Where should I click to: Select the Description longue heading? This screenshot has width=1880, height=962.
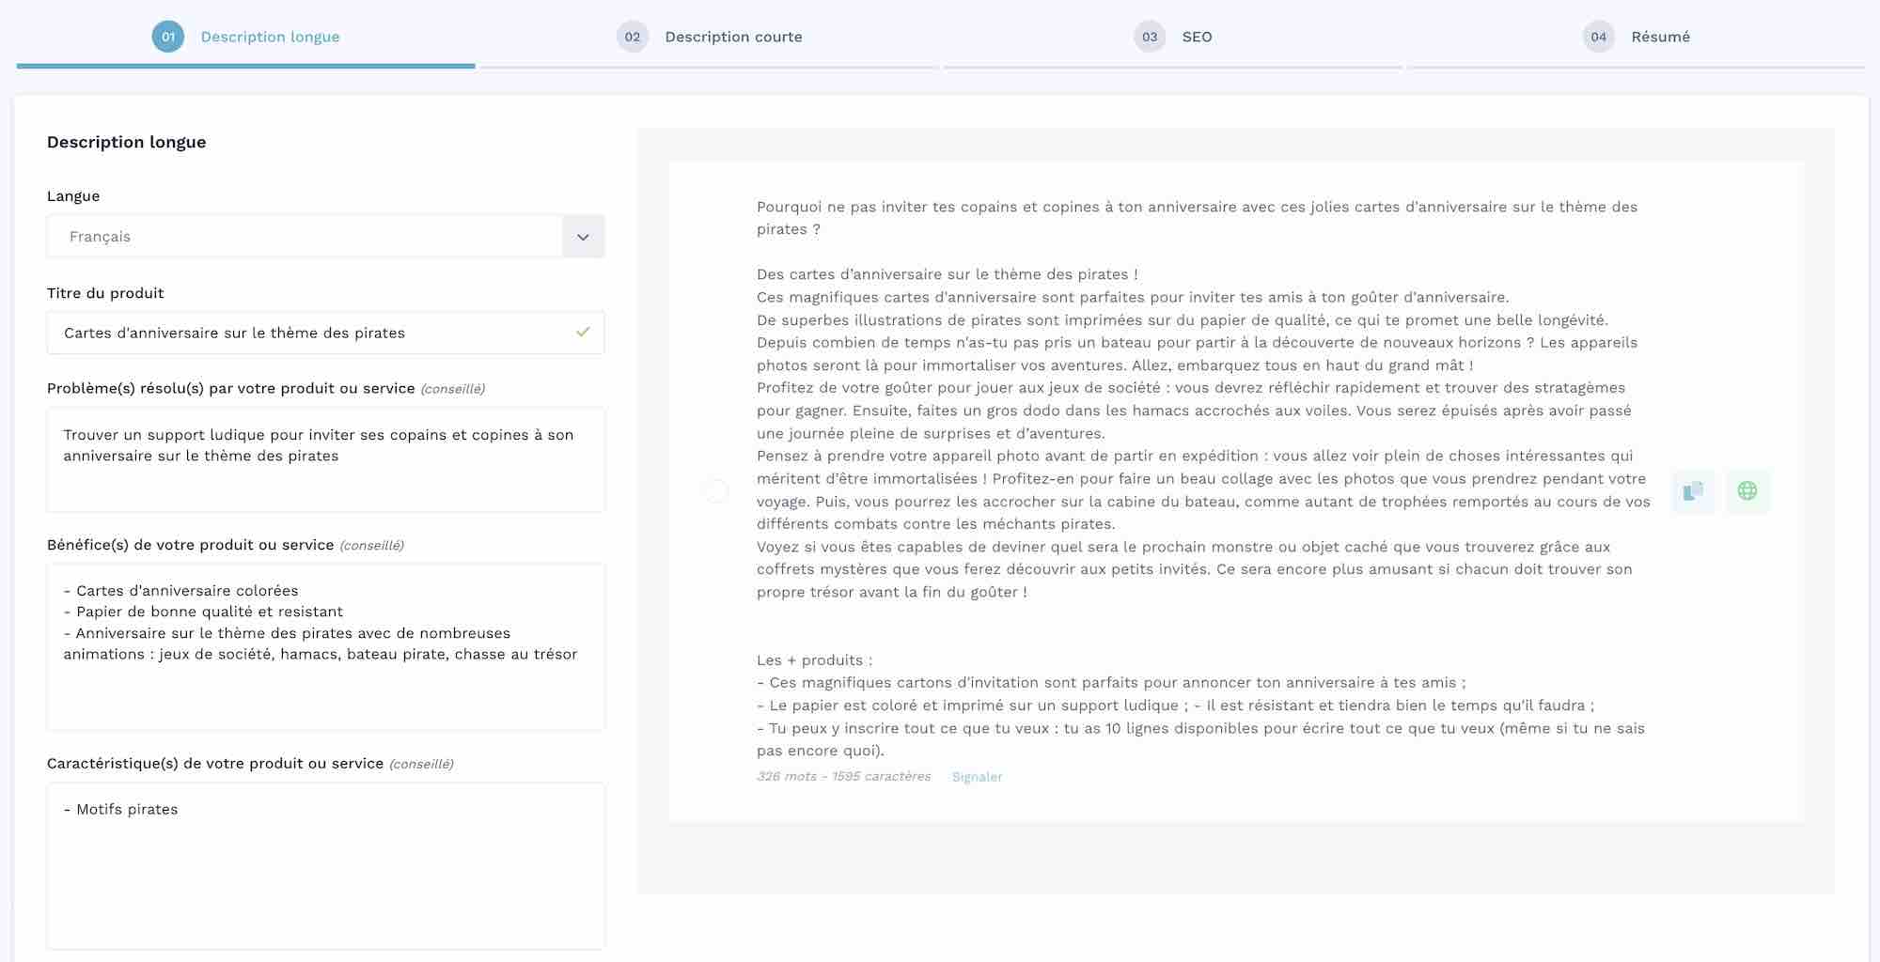[x=126, y=142]
